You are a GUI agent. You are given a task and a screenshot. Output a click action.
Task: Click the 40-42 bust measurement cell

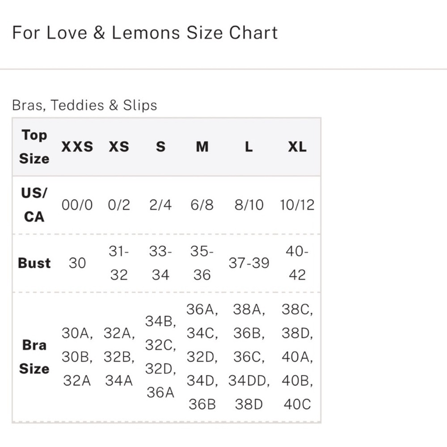tap(297, 263)
